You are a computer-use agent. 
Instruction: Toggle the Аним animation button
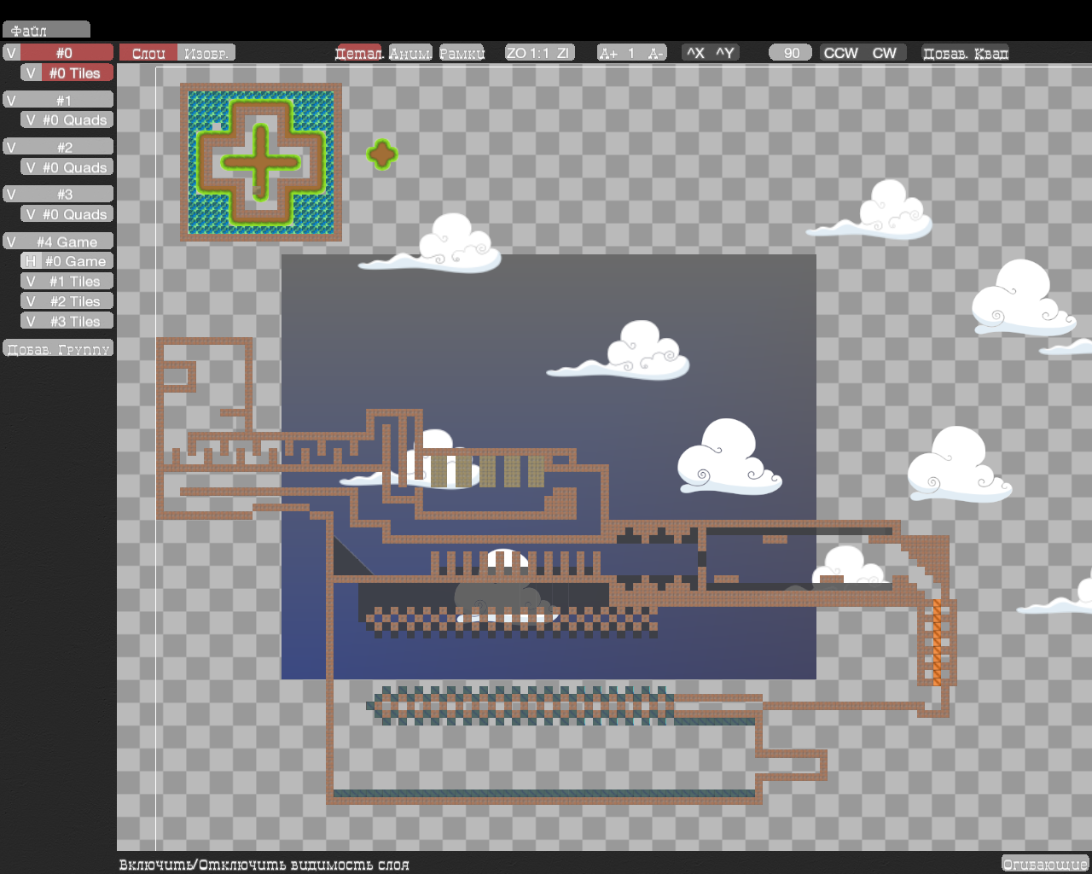(x=410, y=53)
